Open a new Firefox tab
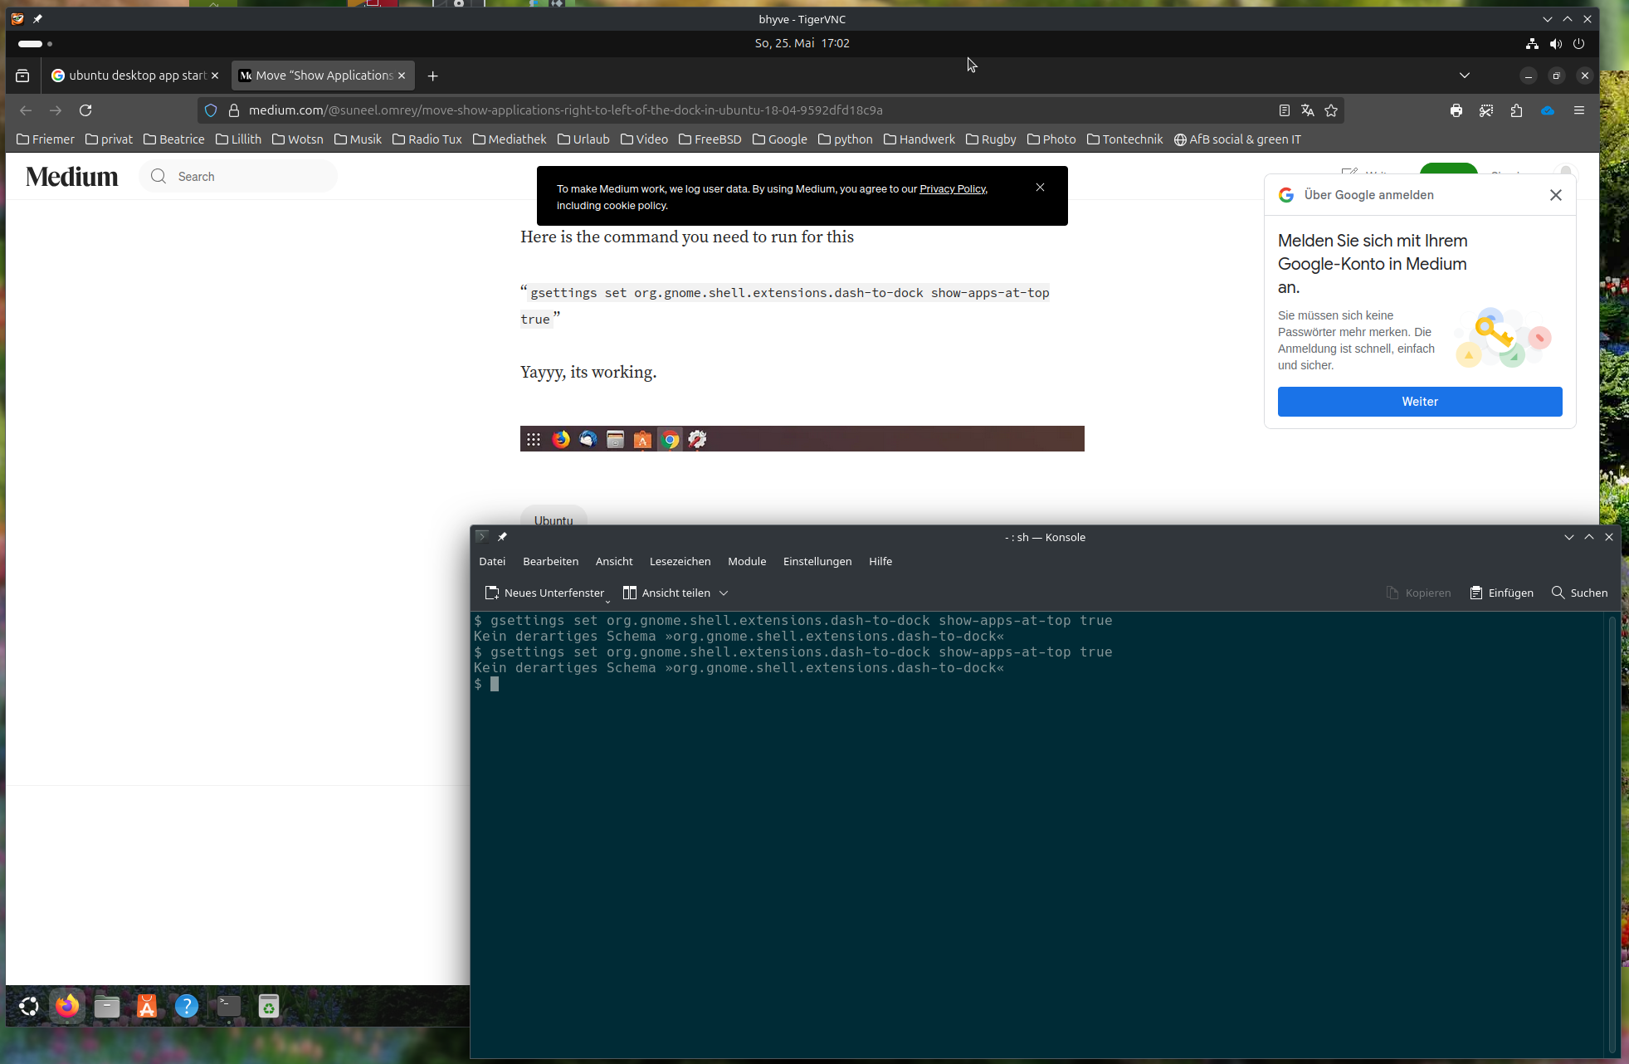The height and width of the screenshot is (1064, 1629). click(x=432, y=76)
